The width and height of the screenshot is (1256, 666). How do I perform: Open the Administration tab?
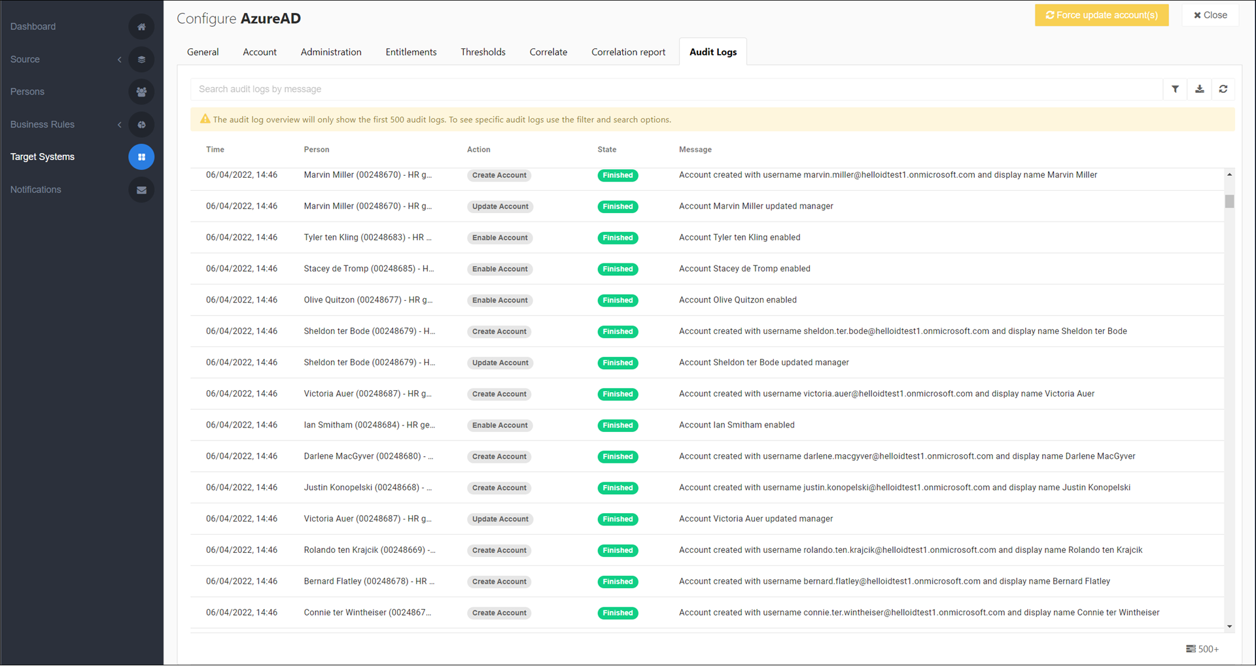coord(331,52)
